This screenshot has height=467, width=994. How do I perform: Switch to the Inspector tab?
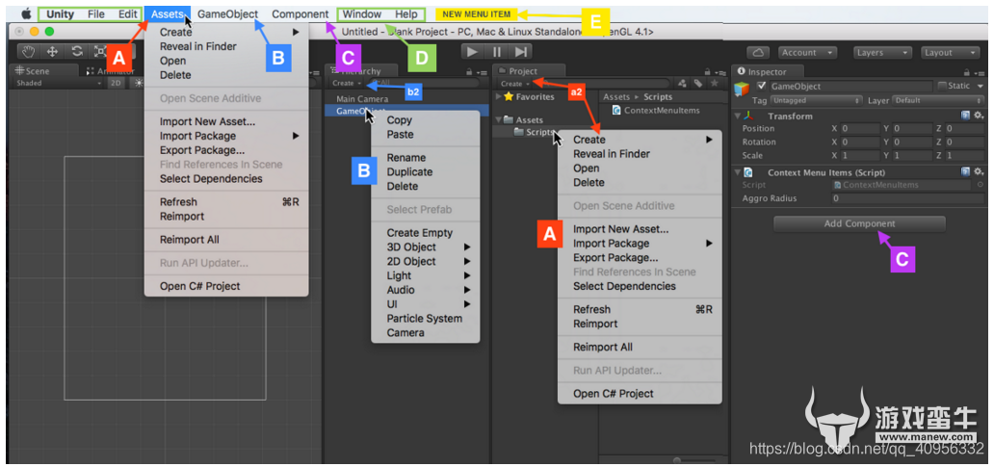point(767,71)
